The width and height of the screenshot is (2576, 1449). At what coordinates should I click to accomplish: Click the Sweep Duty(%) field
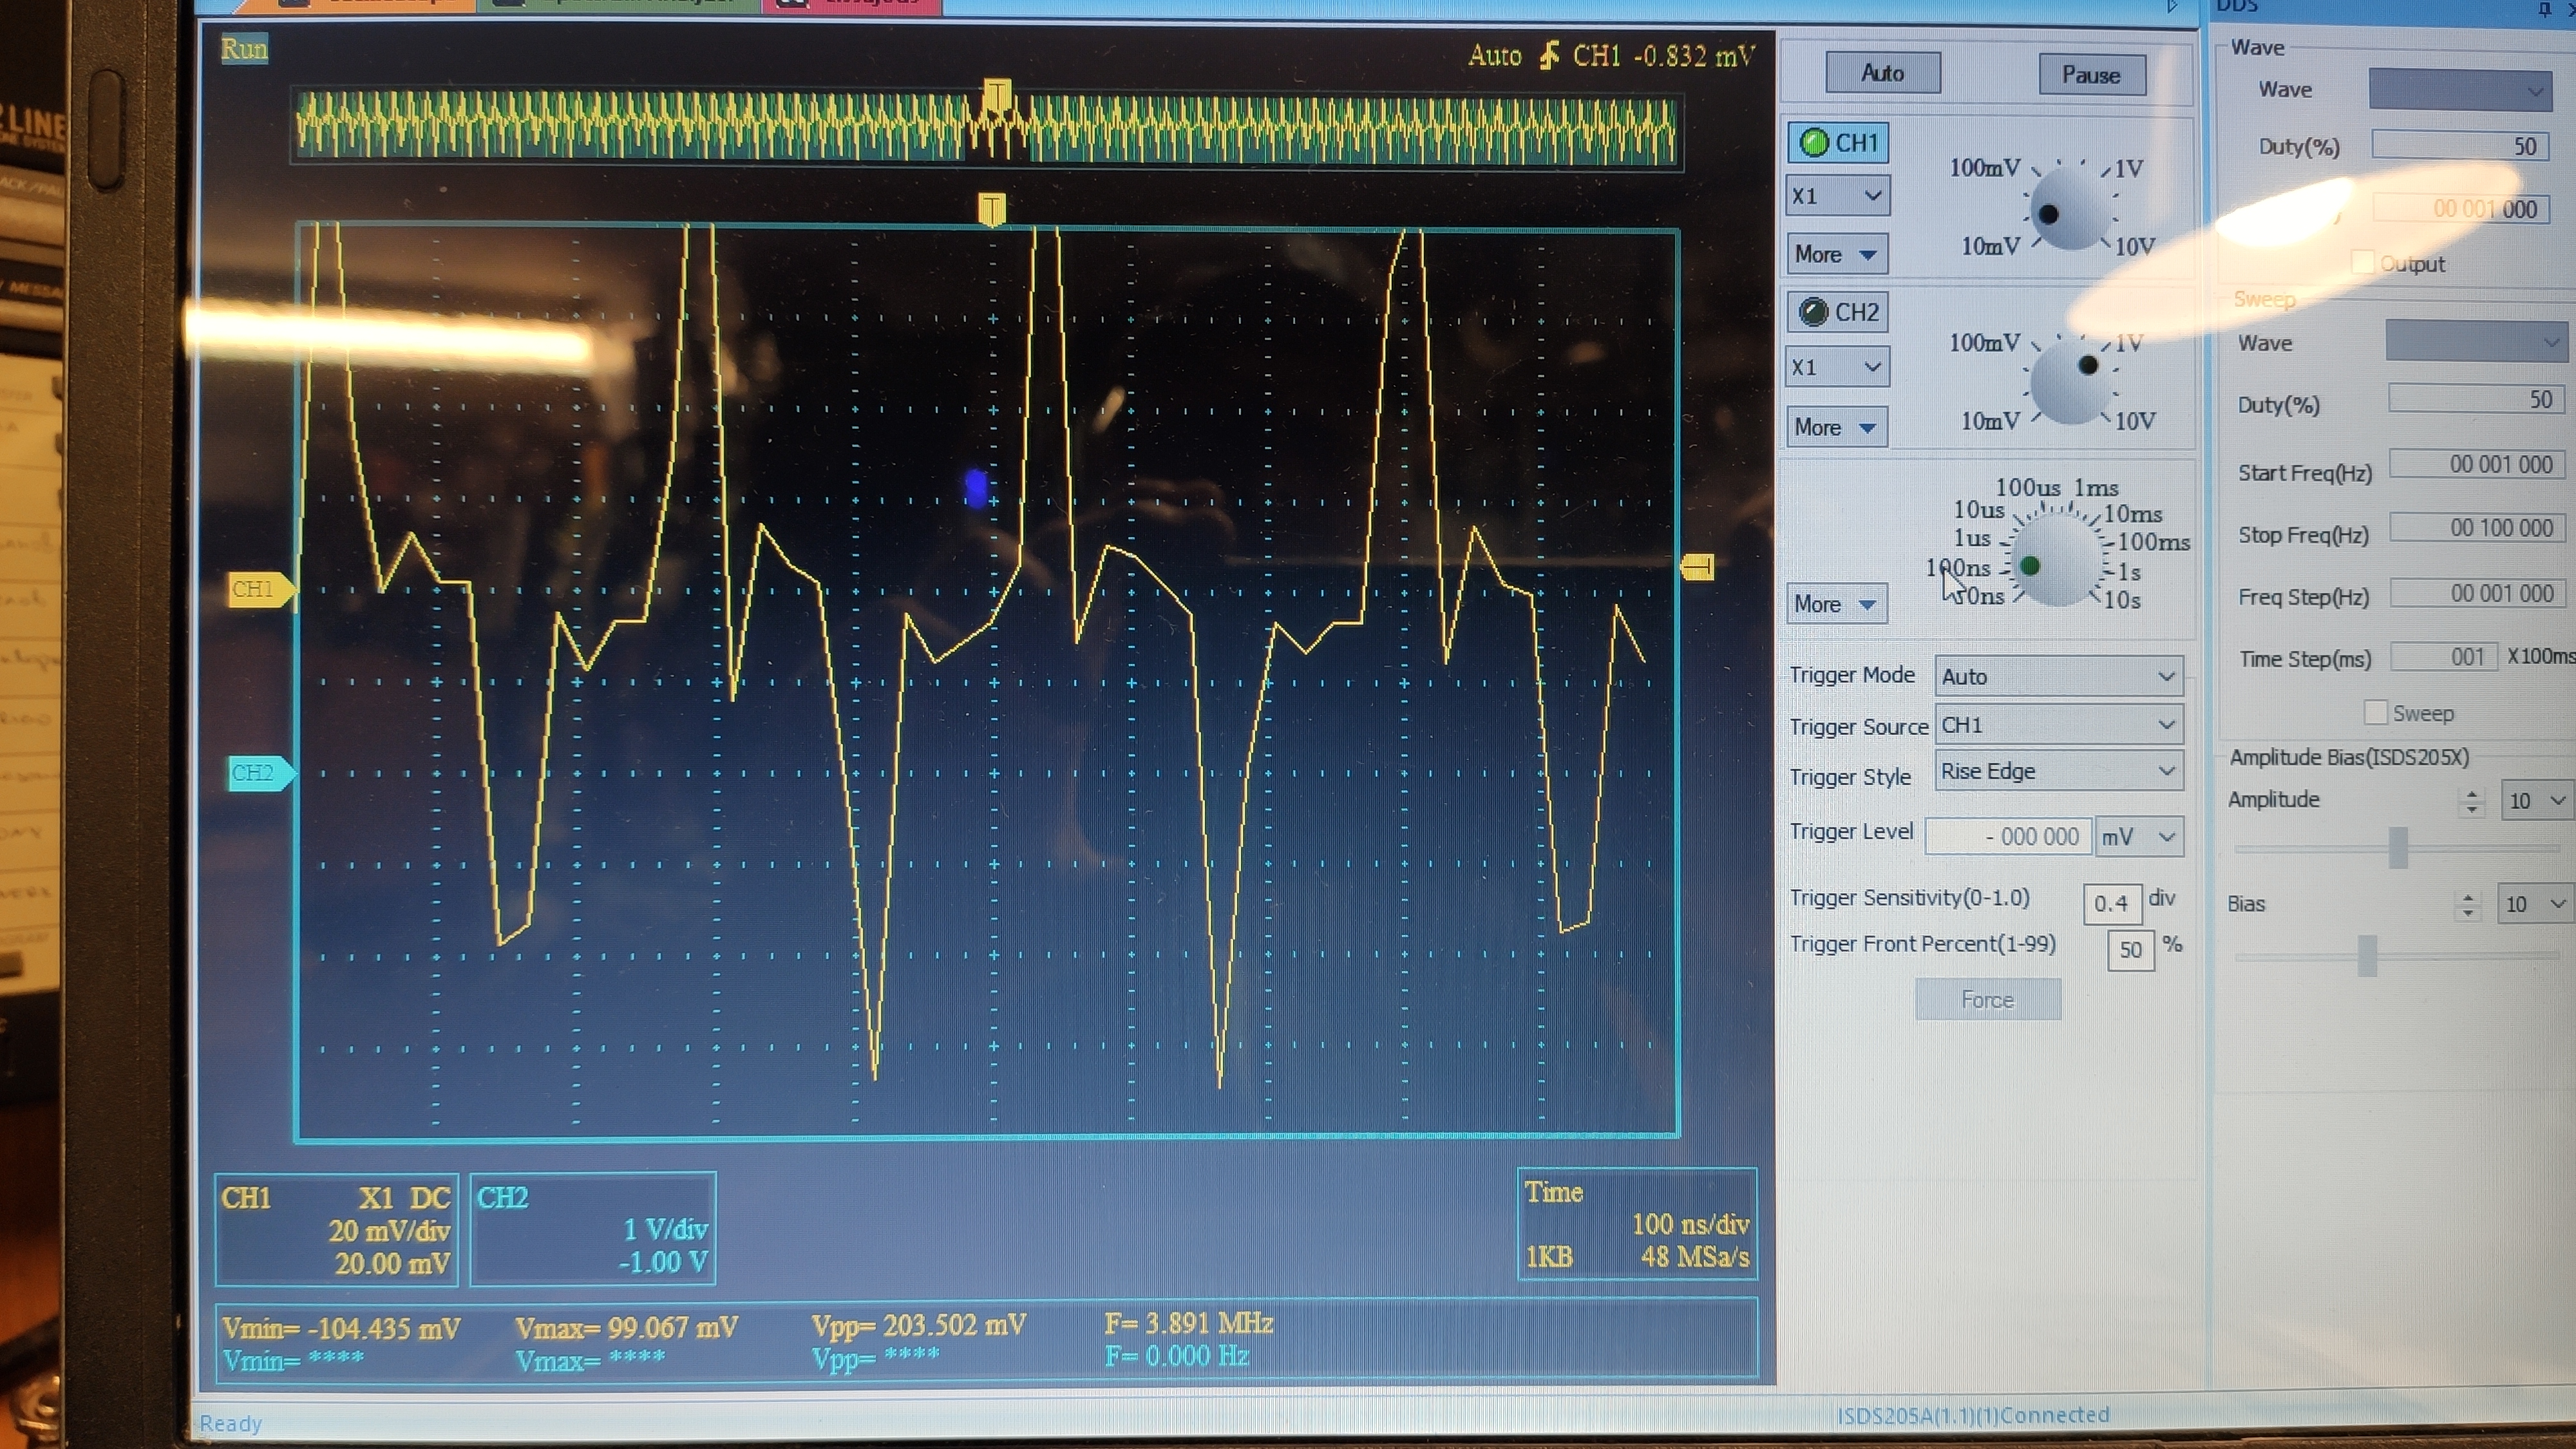point(2477,399)
